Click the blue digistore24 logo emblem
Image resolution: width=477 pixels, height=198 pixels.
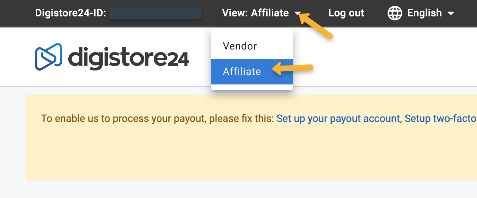click(x=49, y=57)
